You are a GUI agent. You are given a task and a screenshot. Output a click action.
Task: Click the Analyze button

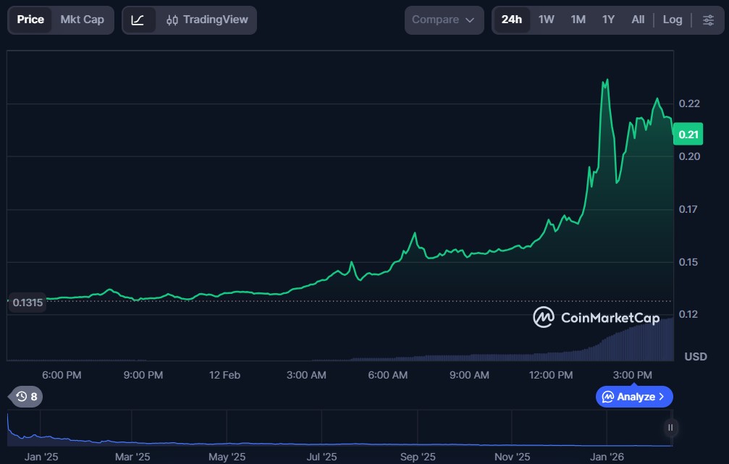[634, 397]
